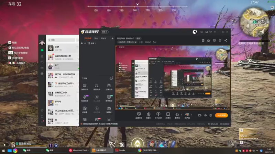Open Windows Start menu
Screen dimensions: 275x154
(x=3, y=150)
